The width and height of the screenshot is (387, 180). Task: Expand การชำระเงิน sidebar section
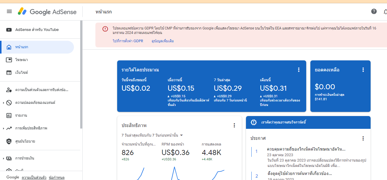[4, 158]
